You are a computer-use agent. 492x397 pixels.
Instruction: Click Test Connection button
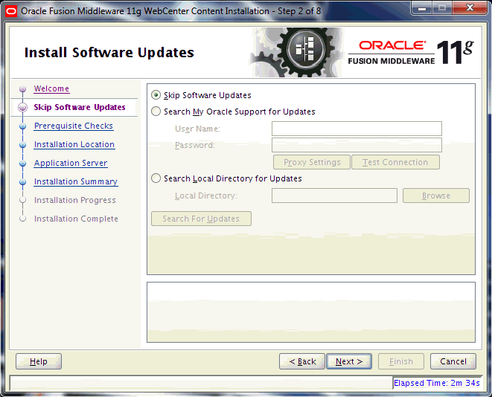click(395, 162)
